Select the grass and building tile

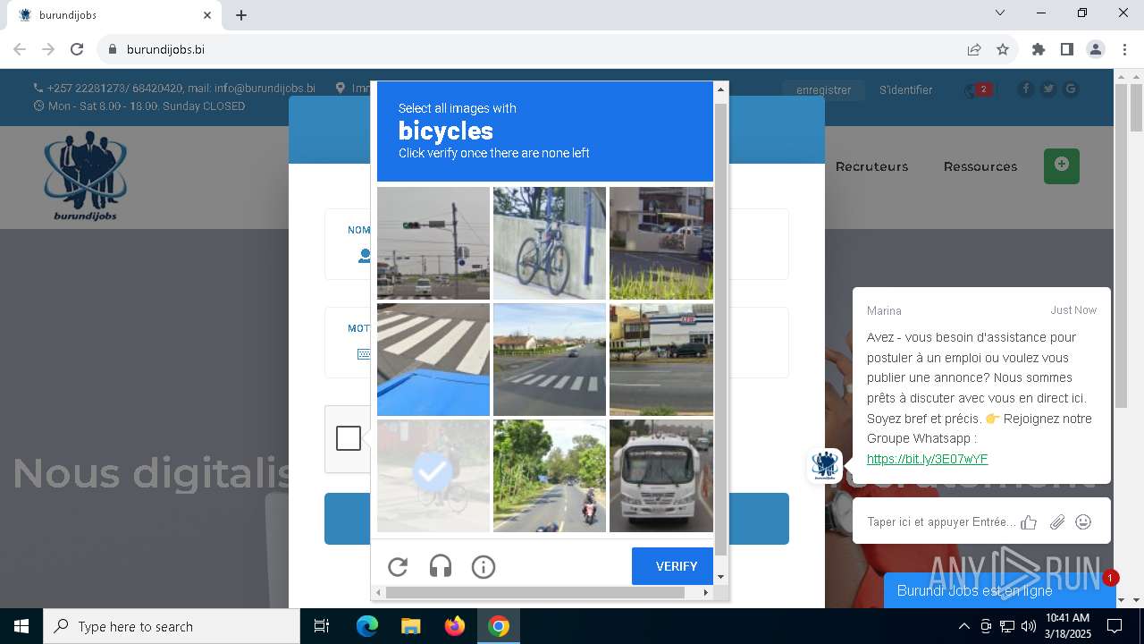[x=661, y=243]
